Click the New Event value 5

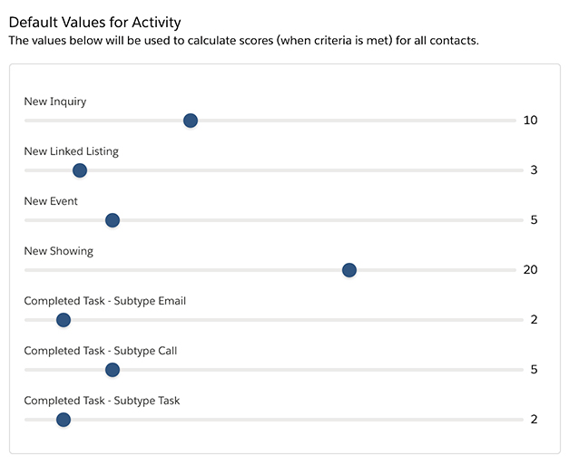click(534, 219)
